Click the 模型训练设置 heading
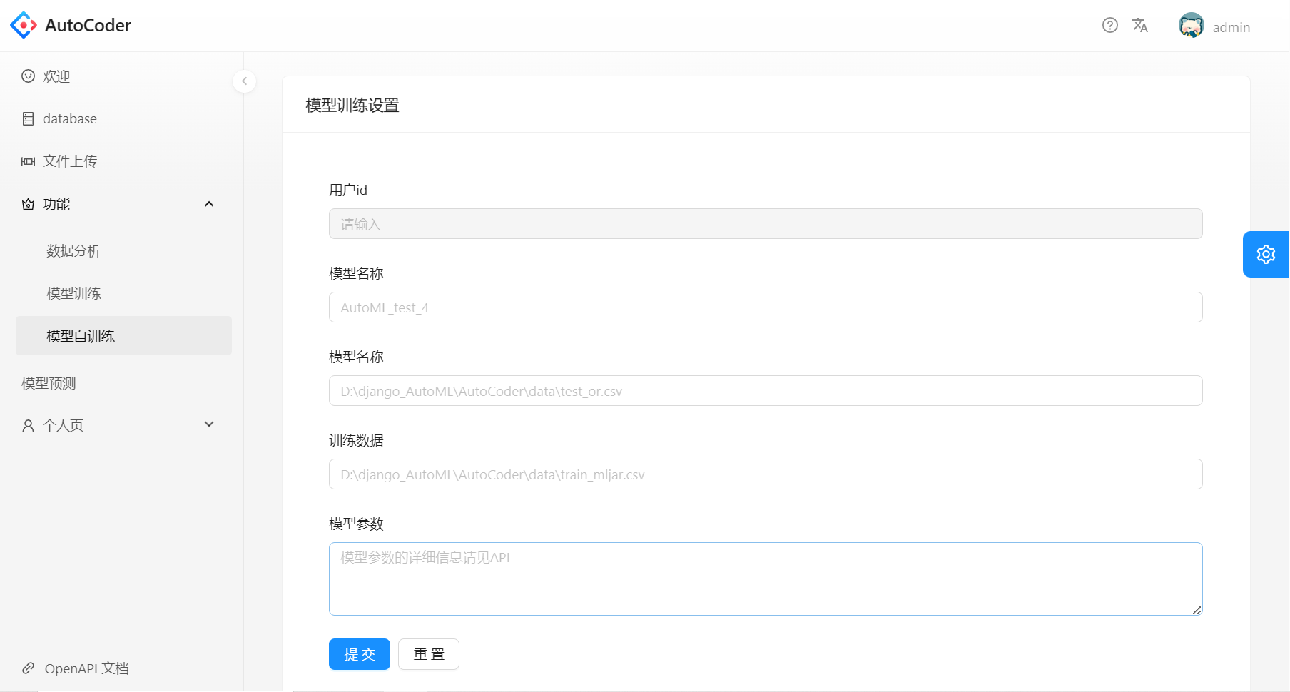1290x692 pixels. tap(352, 106)
